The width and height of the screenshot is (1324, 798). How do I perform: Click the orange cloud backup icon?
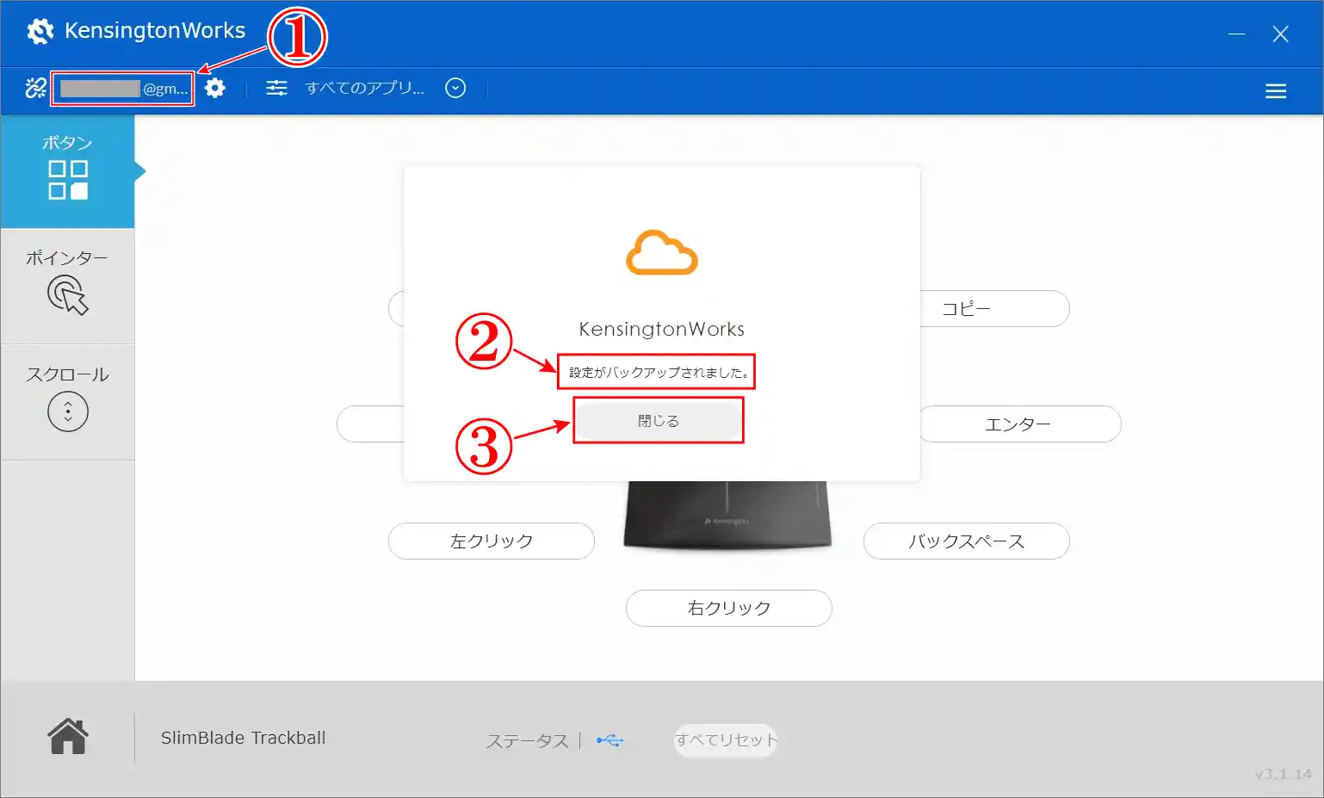[661, 252]
